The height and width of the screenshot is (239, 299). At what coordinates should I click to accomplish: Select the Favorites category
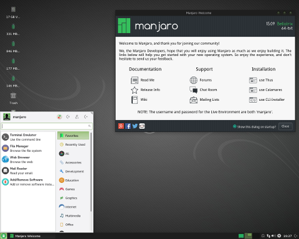pos(73,136)
